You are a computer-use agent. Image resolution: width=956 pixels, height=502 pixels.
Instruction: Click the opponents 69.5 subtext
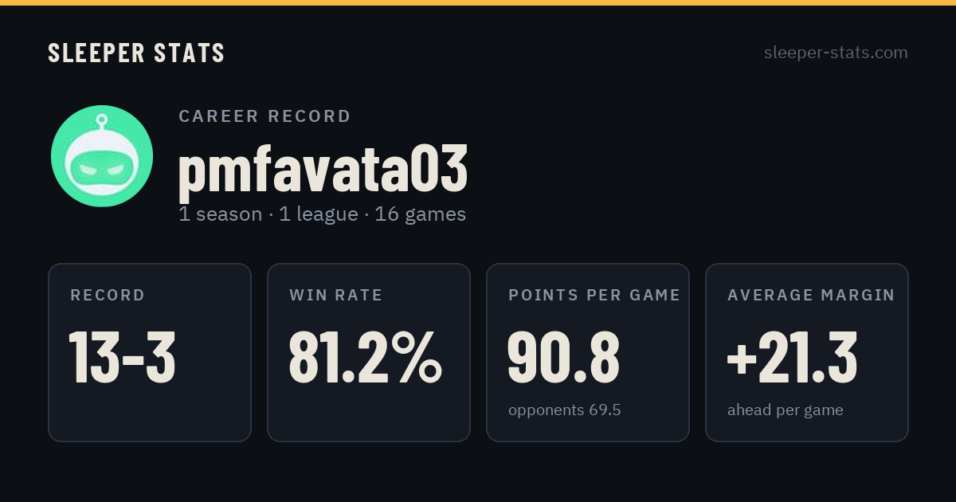[x=565, y=410]
